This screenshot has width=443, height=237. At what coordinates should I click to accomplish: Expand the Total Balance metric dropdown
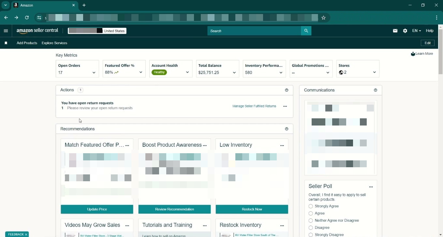click(x=234, y=73)
